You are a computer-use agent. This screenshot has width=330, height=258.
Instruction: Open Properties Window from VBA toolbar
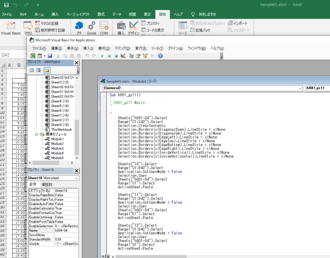click(138, 56)
